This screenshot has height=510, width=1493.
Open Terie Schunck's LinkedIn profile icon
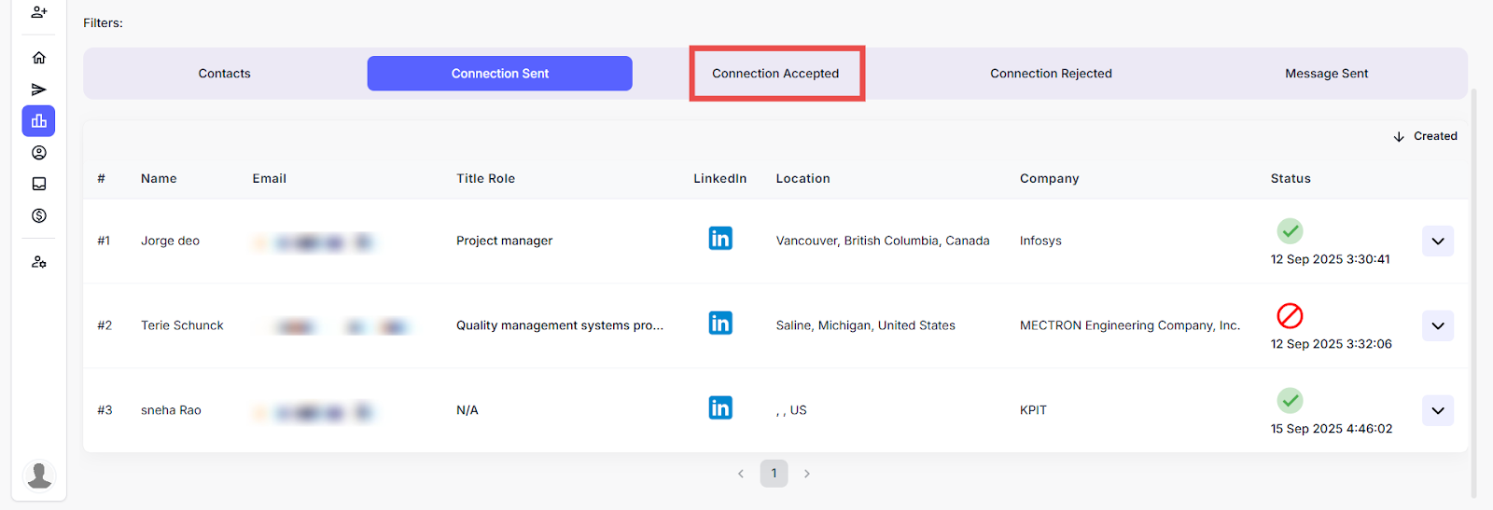(720, 324)
